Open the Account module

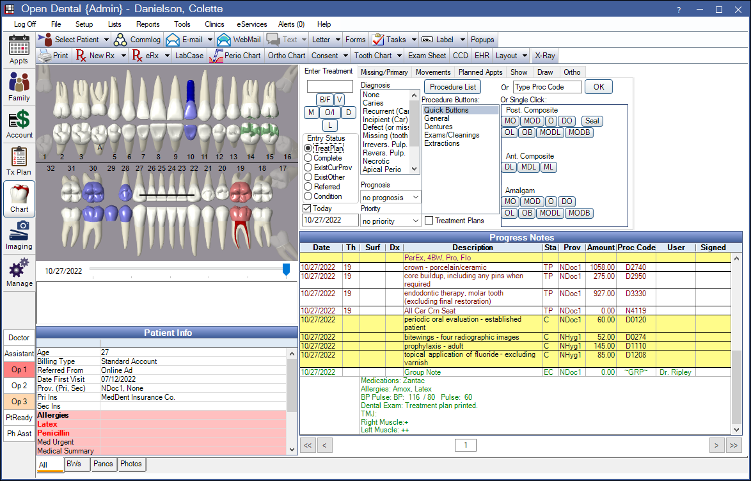[x=19, y=124]
